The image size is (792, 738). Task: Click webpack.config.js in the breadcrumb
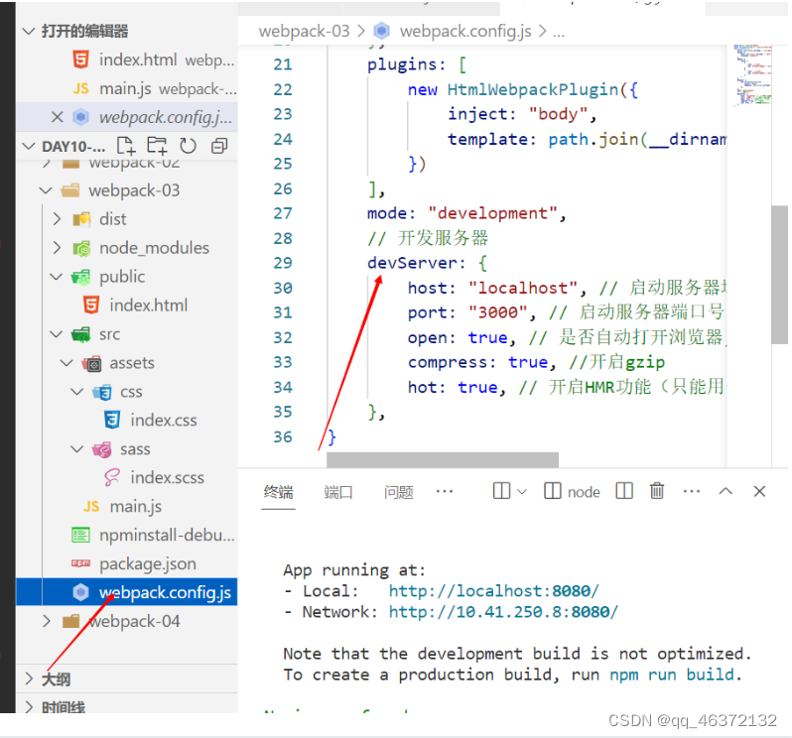pos(465,32)
